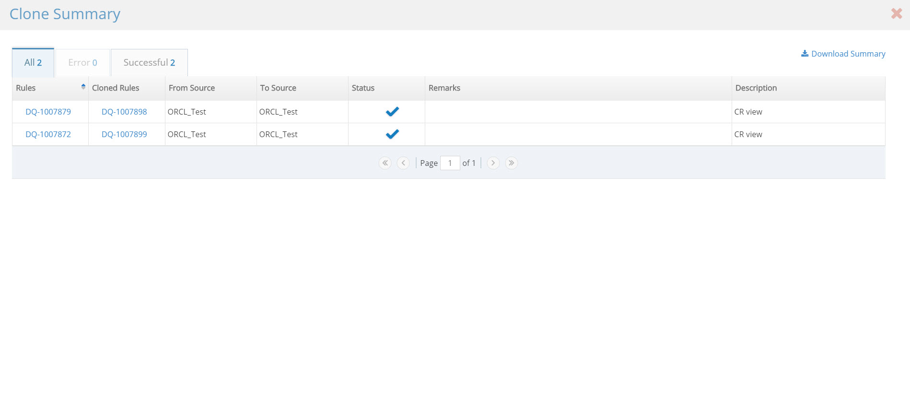Screen dimensions: 910x397
Task: Sort by the Rules column arrow
Action: (83, 87)
